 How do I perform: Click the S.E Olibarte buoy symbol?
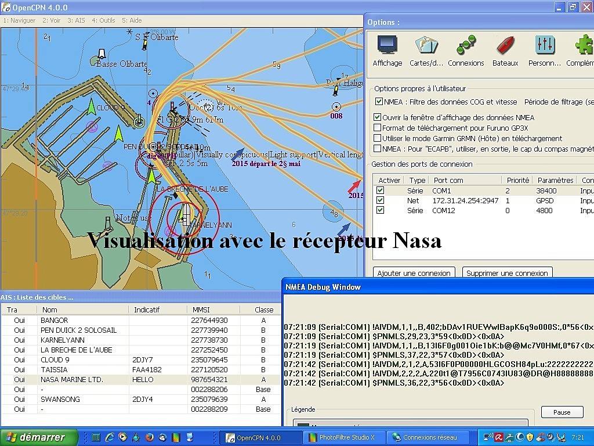pyautogui.click(x=144, y=44)
